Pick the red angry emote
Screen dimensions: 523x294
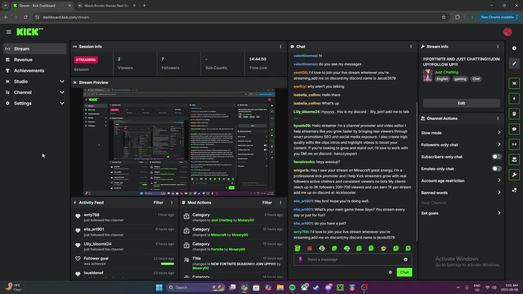coord(310,248)
